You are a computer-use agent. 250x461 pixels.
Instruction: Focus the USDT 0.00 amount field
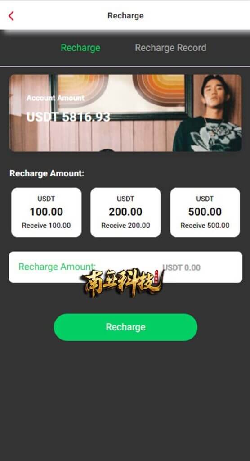pyautogui.click(x=125, y=267)
